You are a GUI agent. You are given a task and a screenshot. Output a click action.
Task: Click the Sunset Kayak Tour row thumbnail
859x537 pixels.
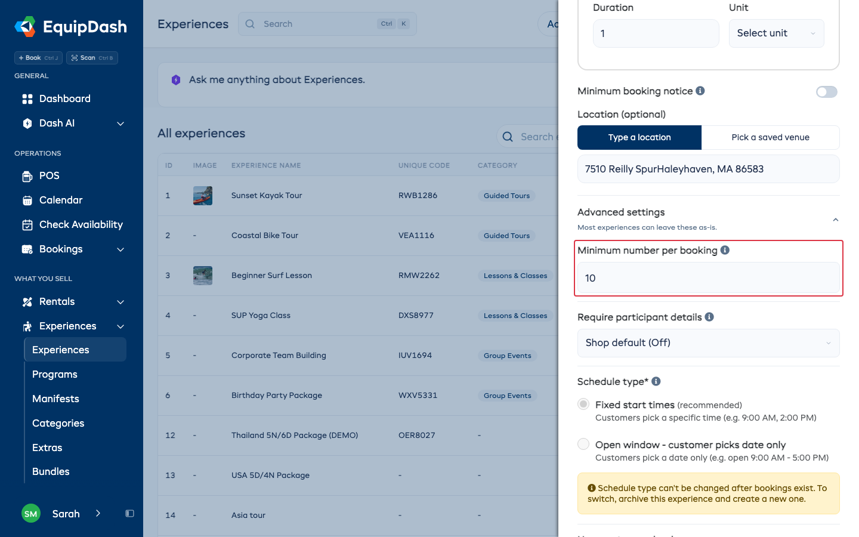[x=203, y=196]
